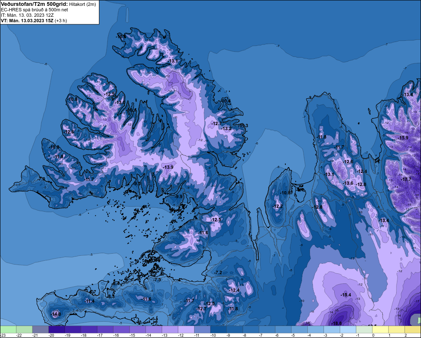Click the -23 light green legend swatch

[x=8, y=330]
